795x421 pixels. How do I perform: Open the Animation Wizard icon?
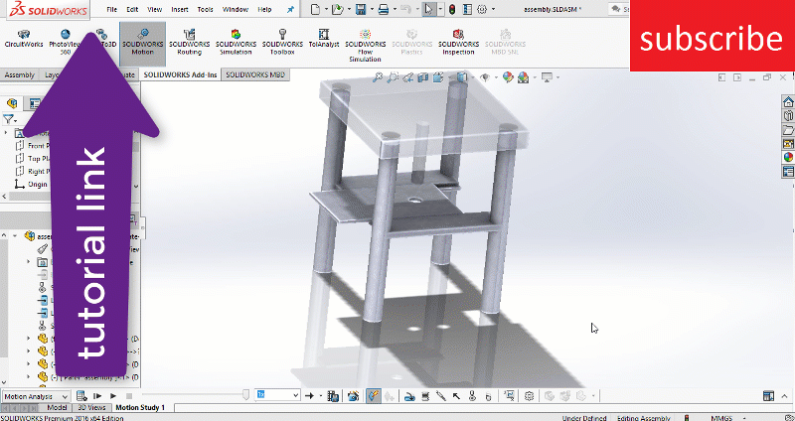click(354, 396)
